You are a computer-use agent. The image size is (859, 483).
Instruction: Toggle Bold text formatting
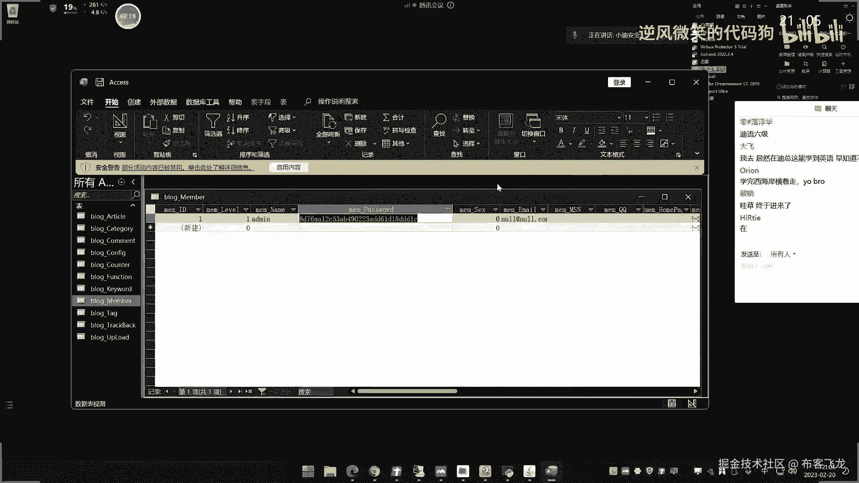(x=561, y=130)
